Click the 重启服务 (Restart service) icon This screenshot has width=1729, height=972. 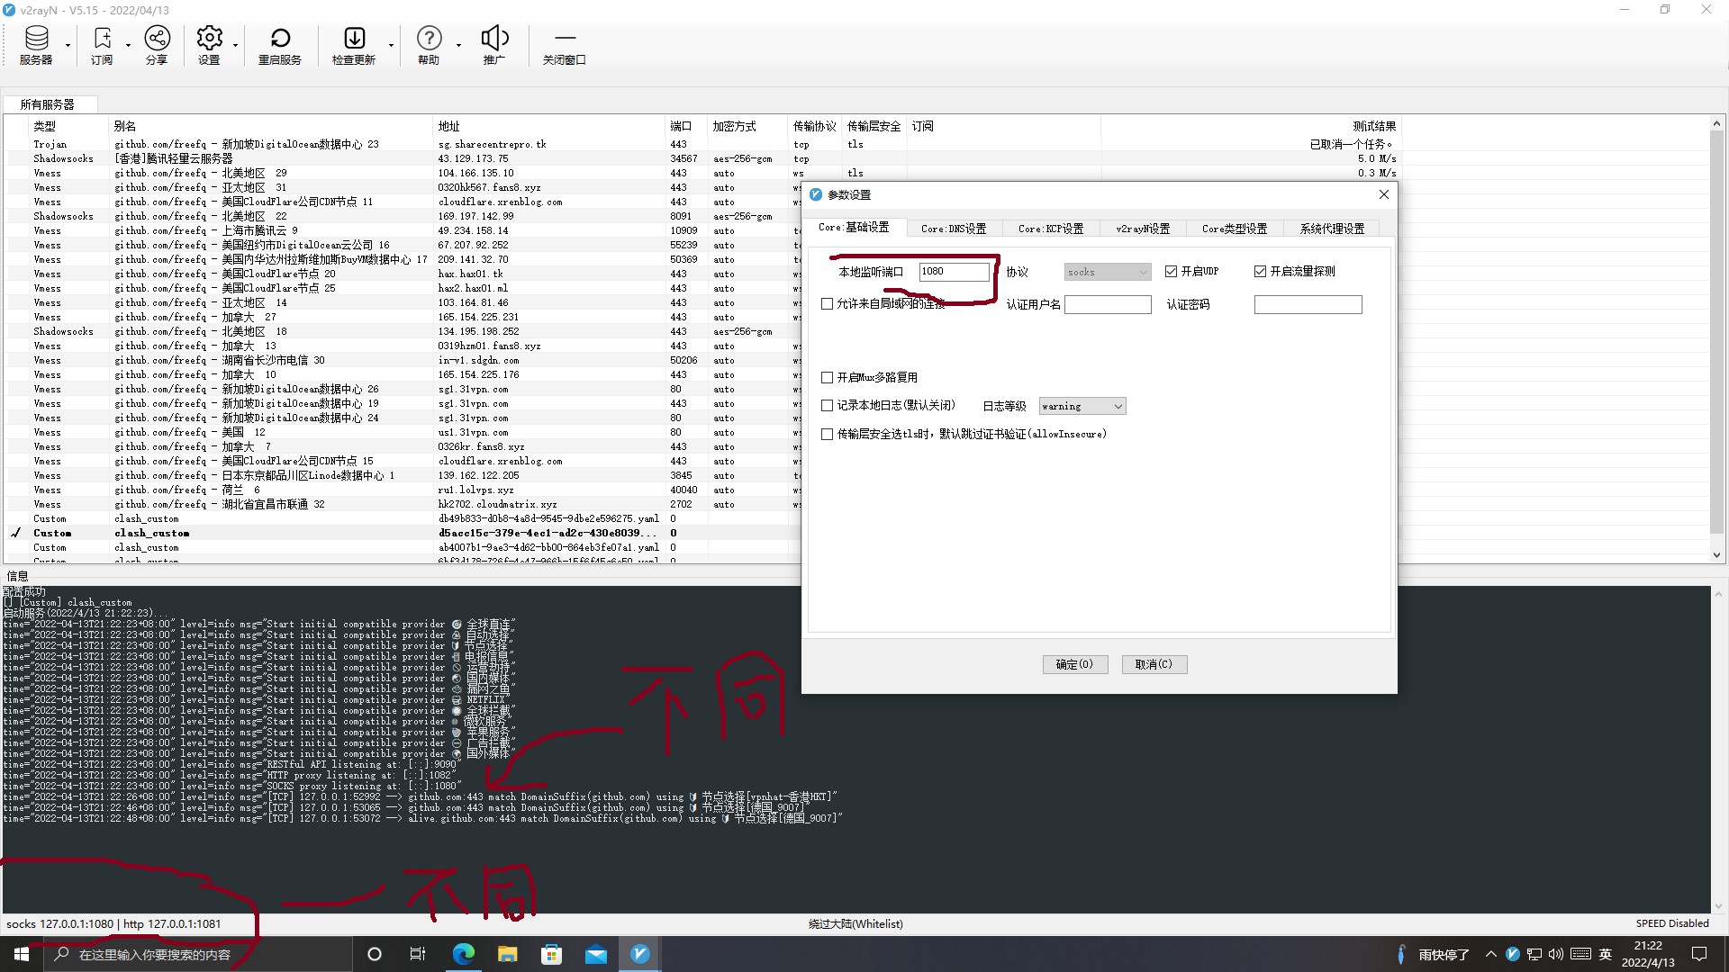[279, 45]
